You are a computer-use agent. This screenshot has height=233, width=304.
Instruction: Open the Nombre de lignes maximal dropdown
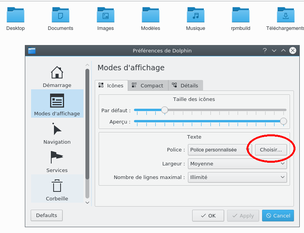[237, 177]
